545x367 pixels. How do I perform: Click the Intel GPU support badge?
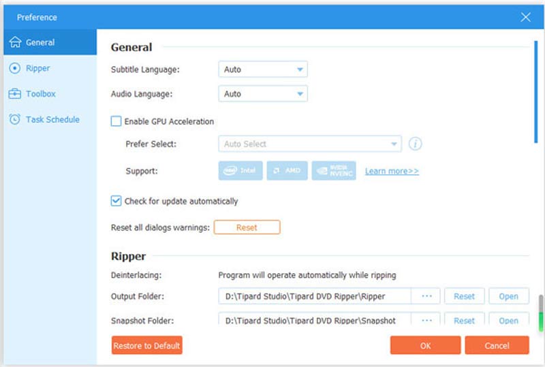click(x=240, y=171)
